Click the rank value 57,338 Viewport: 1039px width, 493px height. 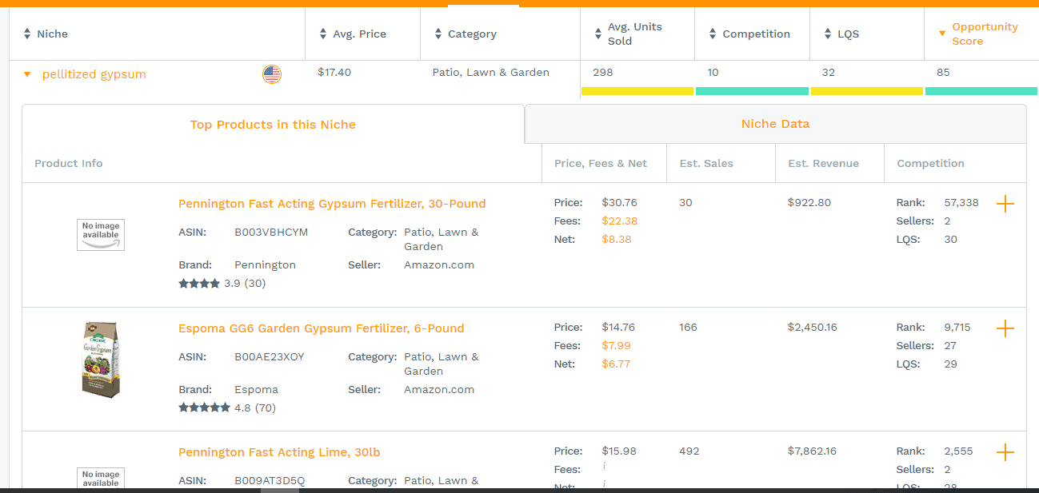click(961, 203)
